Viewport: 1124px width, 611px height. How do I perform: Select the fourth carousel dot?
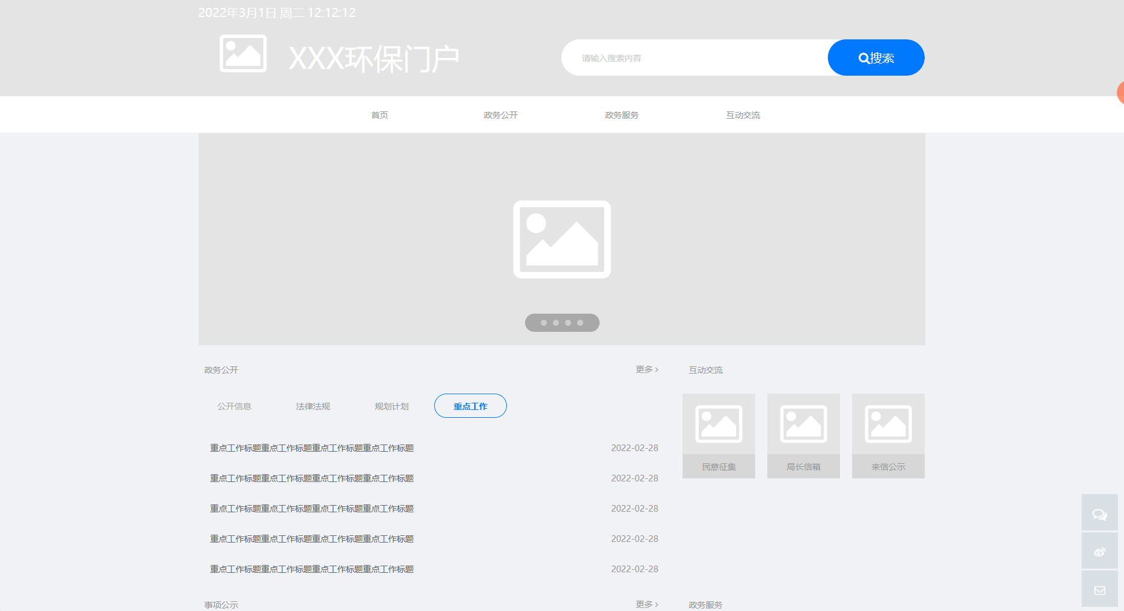(580, 323)
